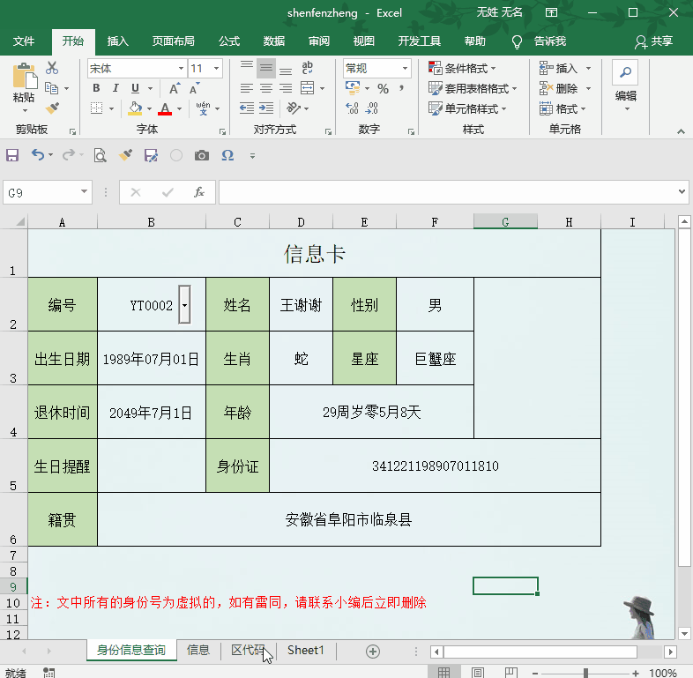Toggle middle vertical alignment
Viewport: 693px width, 678px height.
point(266,68)
